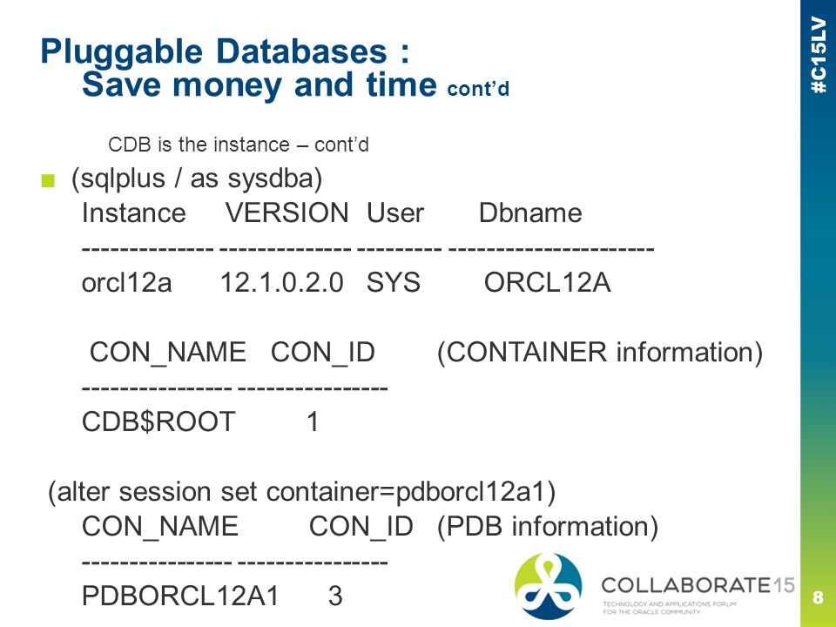This screenshot has height=627, width=836.
Task: Click the alter session set container command
Action: point(302,492)
